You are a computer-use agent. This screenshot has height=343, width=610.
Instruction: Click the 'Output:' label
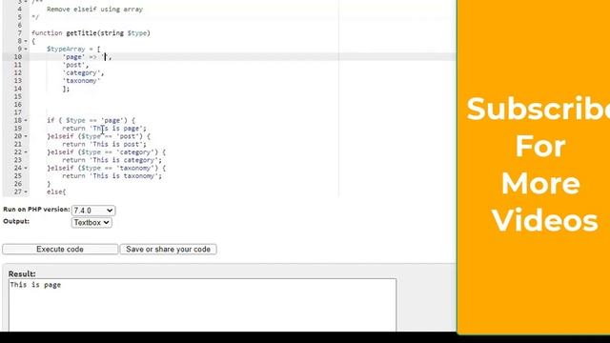click(x=16, y=221)
